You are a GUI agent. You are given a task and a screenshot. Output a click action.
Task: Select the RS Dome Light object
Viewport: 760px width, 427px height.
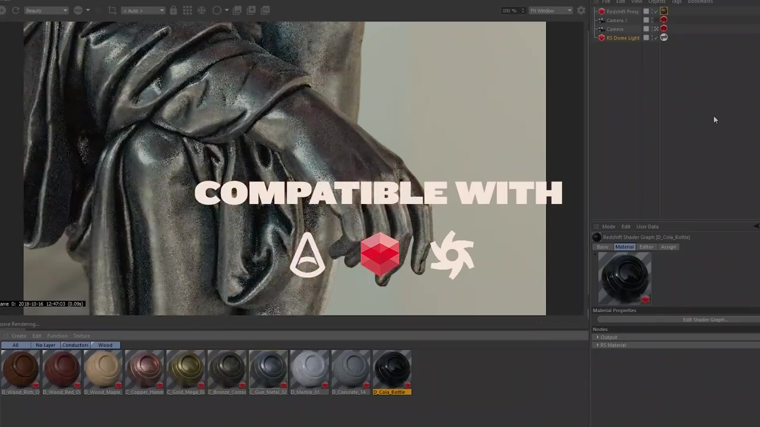click(623, 37)
